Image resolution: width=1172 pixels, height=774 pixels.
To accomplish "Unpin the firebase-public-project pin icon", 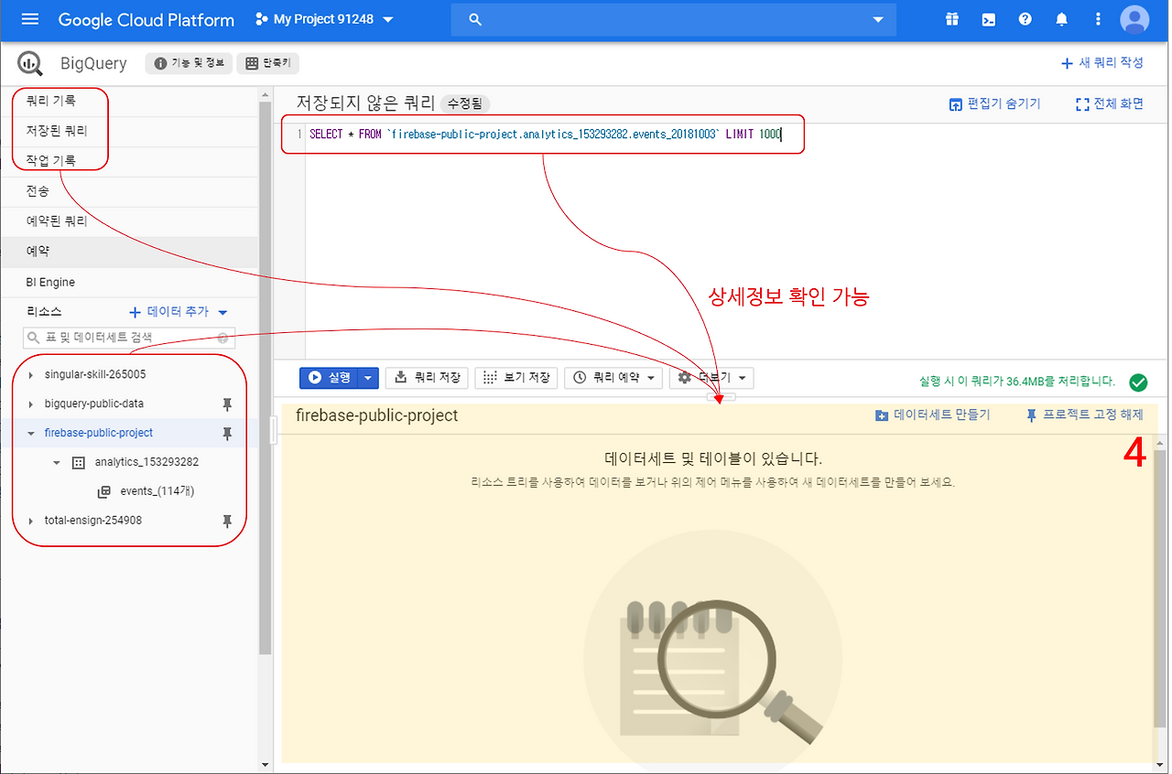I will pos(227,433).
